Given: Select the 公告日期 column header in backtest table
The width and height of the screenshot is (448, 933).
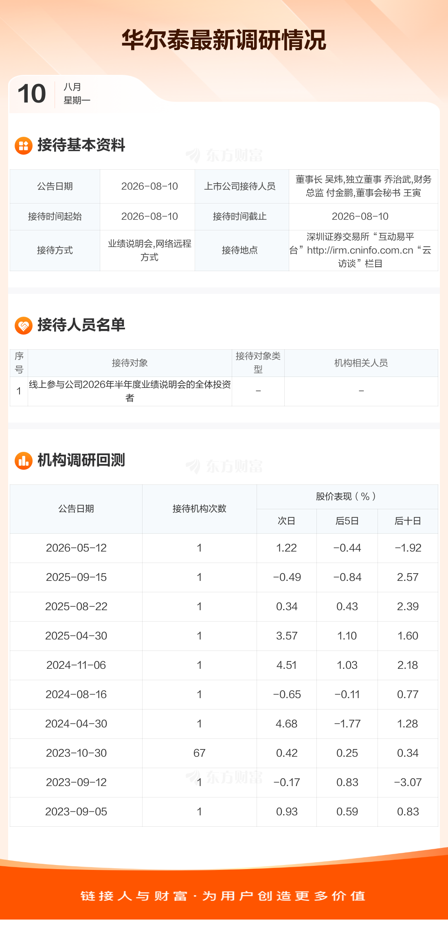Looking at the screenshot, I should (x=76, y=509).
